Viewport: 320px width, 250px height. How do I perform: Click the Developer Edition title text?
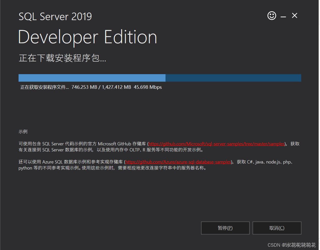(x=88, y=37)
